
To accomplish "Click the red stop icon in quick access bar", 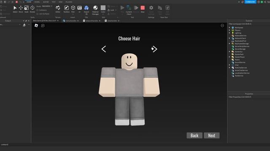I will tap(16, 2).
